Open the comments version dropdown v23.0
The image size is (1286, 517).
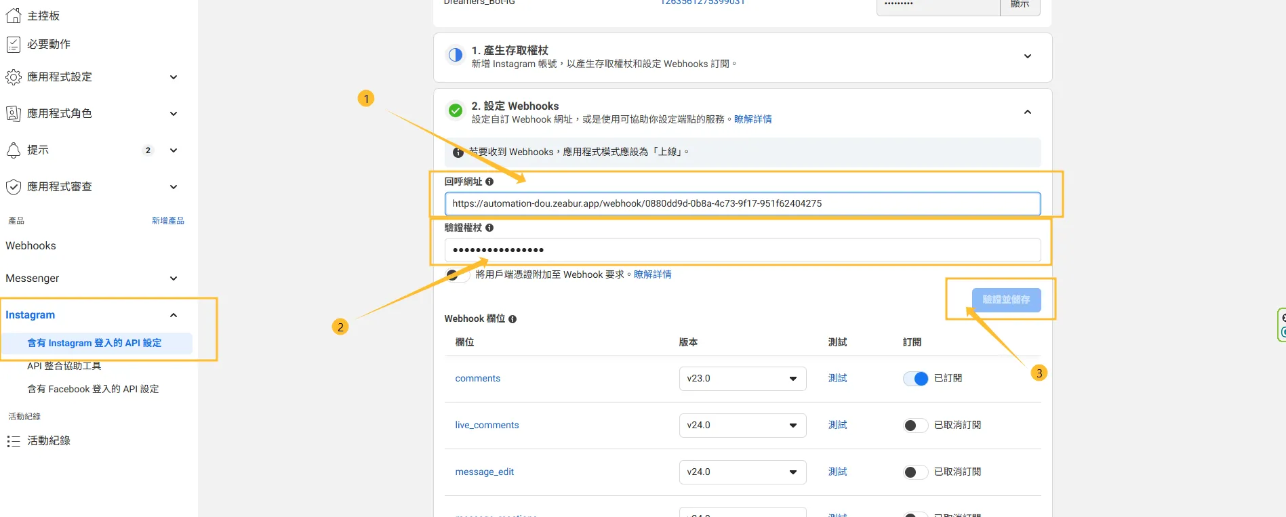[x=742, y=379]
